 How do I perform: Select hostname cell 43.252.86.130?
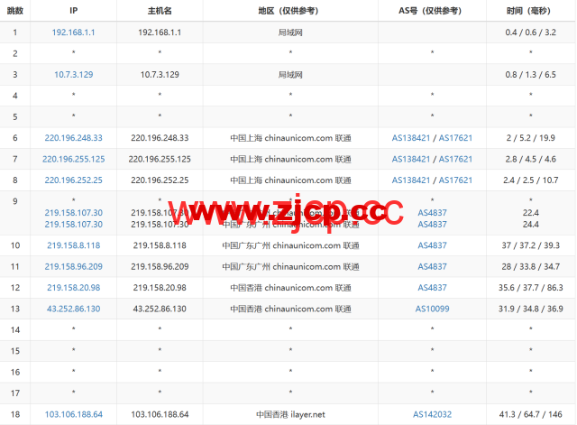(x=160, y=309)
